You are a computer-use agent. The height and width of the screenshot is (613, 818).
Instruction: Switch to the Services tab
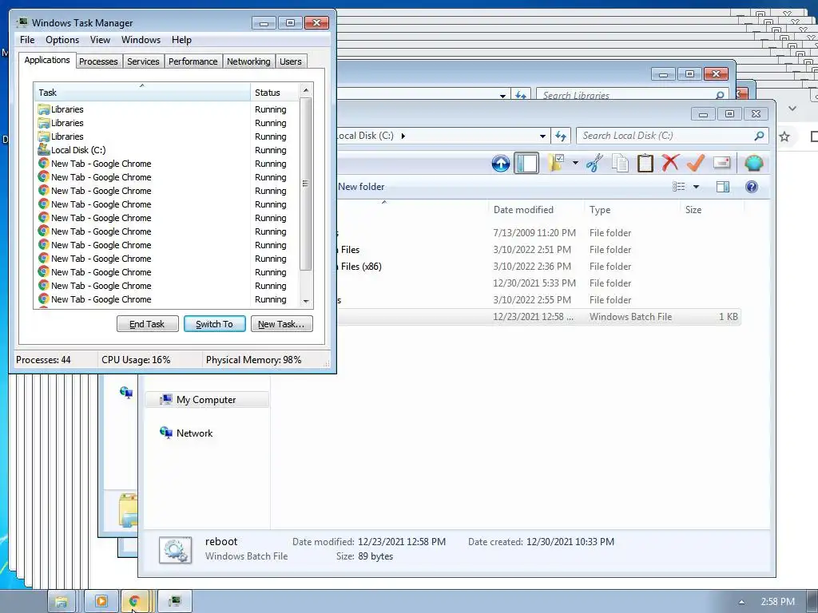[x=143, y=61]
